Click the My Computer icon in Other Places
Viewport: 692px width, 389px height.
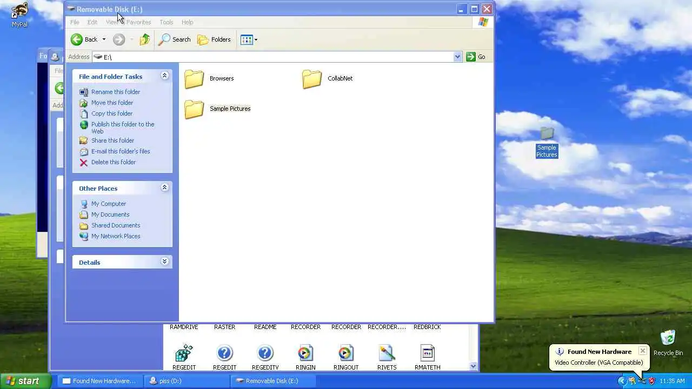coord(84,204)
